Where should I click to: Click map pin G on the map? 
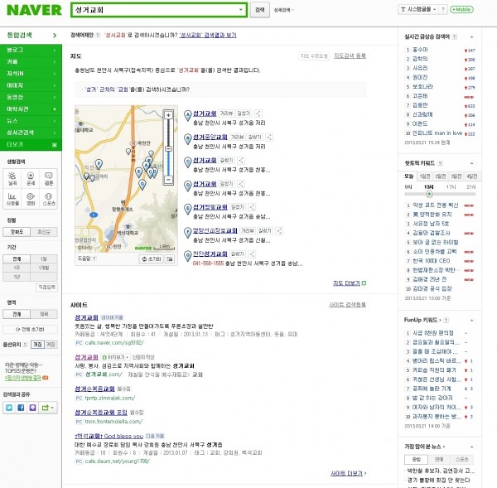pos(142,184)
